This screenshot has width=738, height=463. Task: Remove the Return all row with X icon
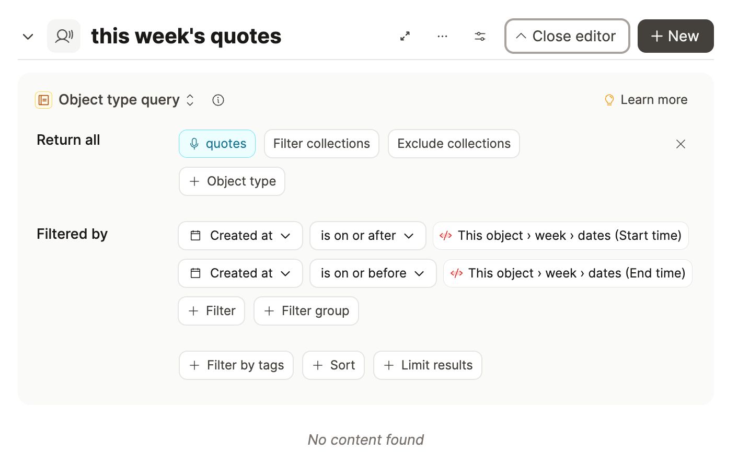681,144
